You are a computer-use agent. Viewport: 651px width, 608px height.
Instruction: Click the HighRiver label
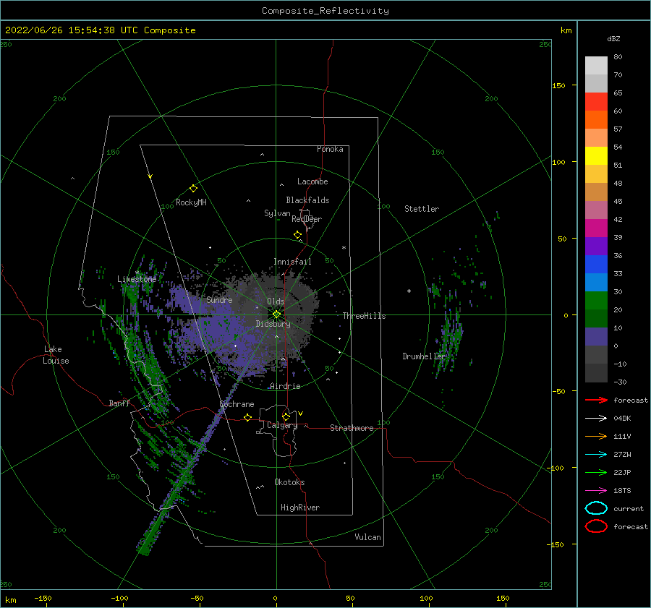pos(300,508)
